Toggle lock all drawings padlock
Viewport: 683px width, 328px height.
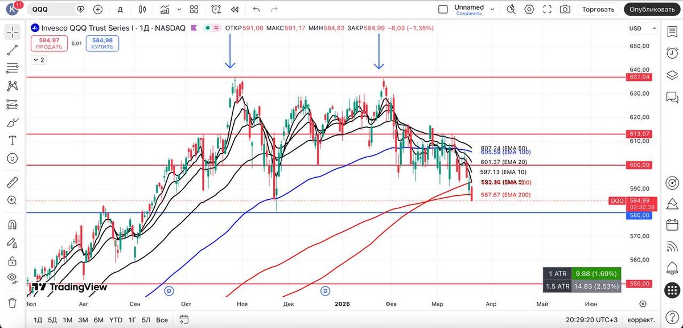pos(12,261)
